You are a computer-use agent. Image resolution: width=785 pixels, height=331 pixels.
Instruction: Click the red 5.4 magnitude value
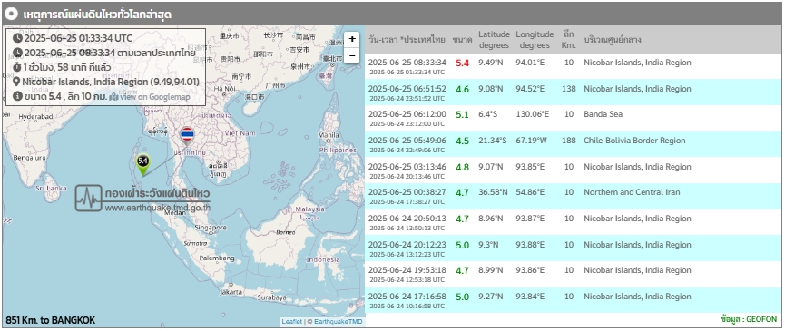(x=462, y=63)
